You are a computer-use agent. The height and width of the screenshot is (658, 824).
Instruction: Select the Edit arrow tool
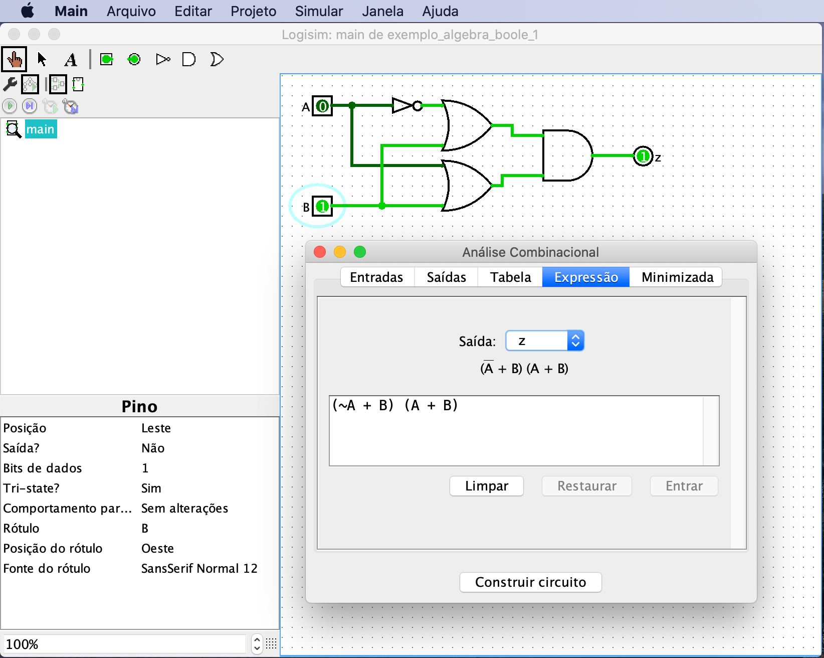click(x=42, y=60)
